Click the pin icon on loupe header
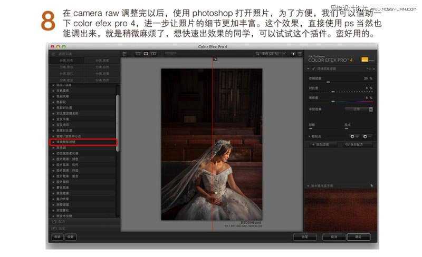Screen dimensions: 422x257 [372, 185]
